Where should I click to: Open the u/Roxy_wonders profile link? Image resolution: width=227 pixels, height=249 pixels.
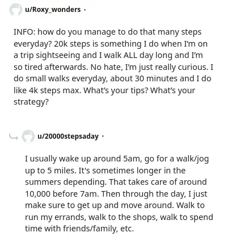coord(53,10)
